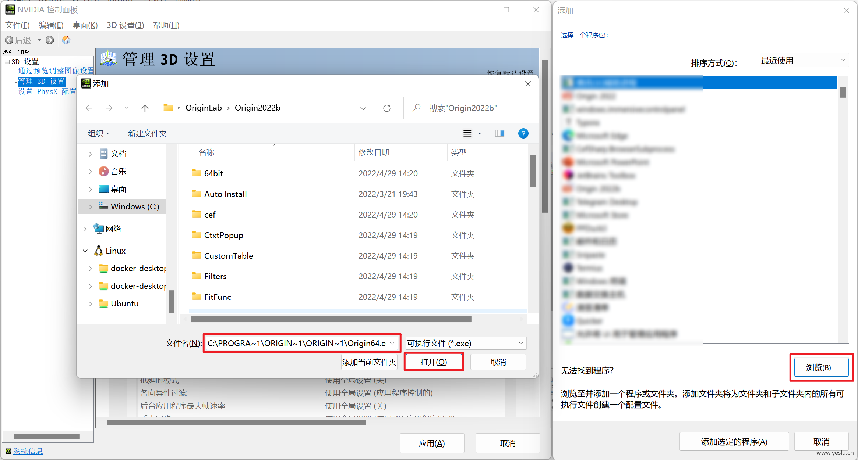Screen dimensions: 858x460
Task: Click the view layout icon
Action: 467,133
